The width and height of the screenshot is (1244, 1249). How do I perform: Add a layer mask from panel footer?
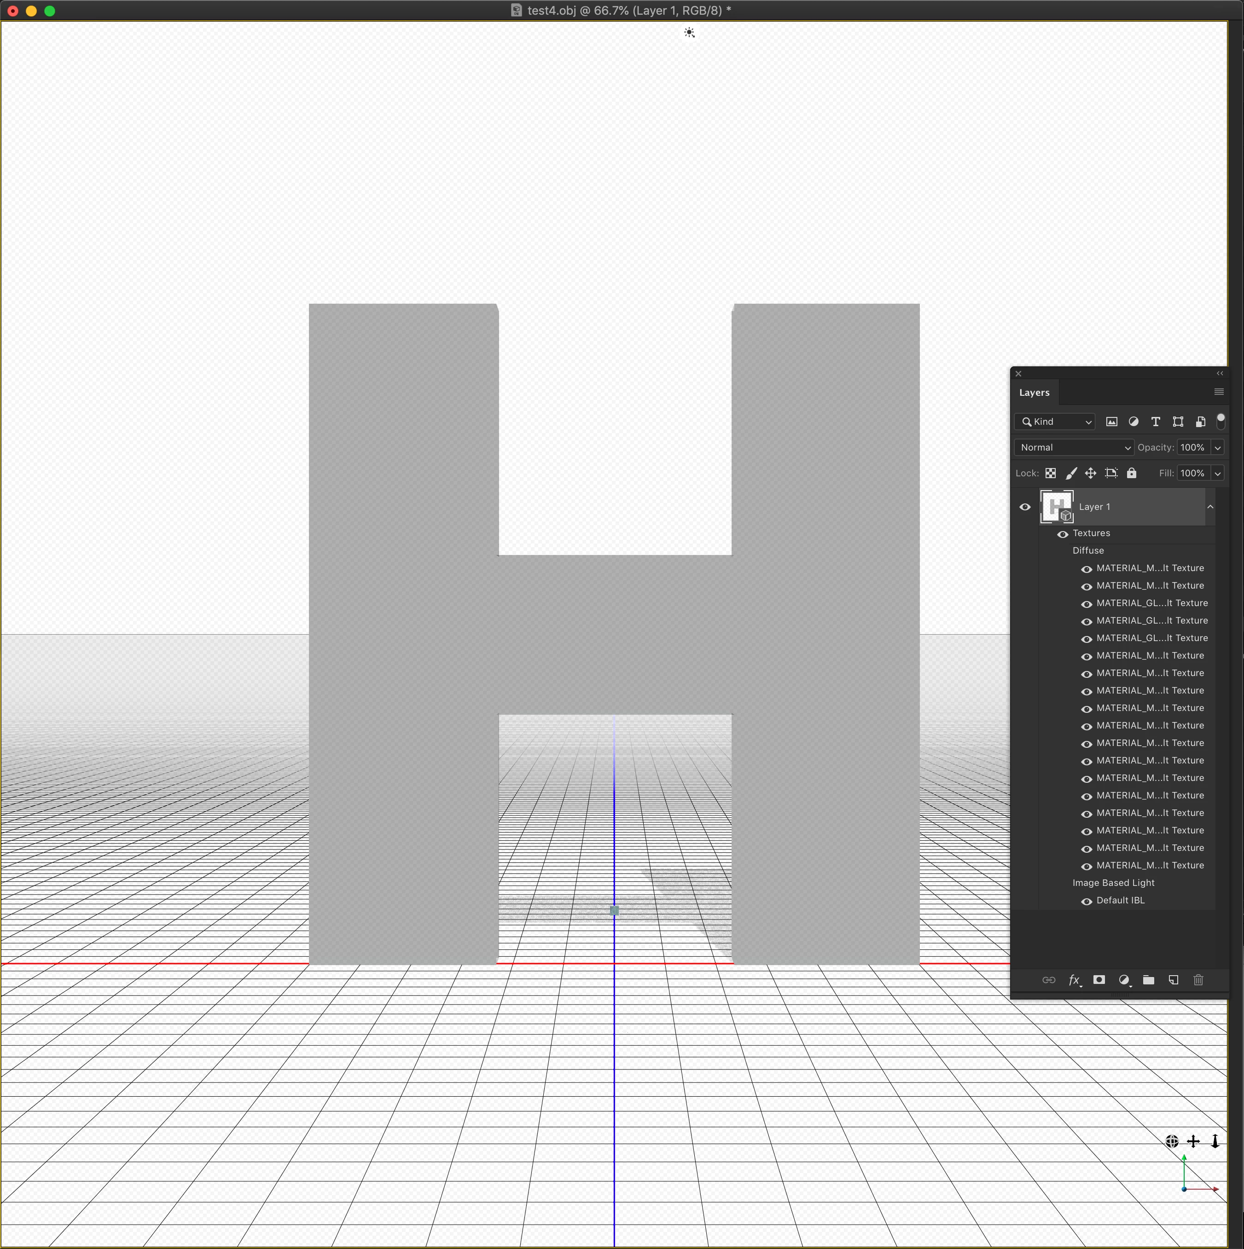coord(1099,980)
